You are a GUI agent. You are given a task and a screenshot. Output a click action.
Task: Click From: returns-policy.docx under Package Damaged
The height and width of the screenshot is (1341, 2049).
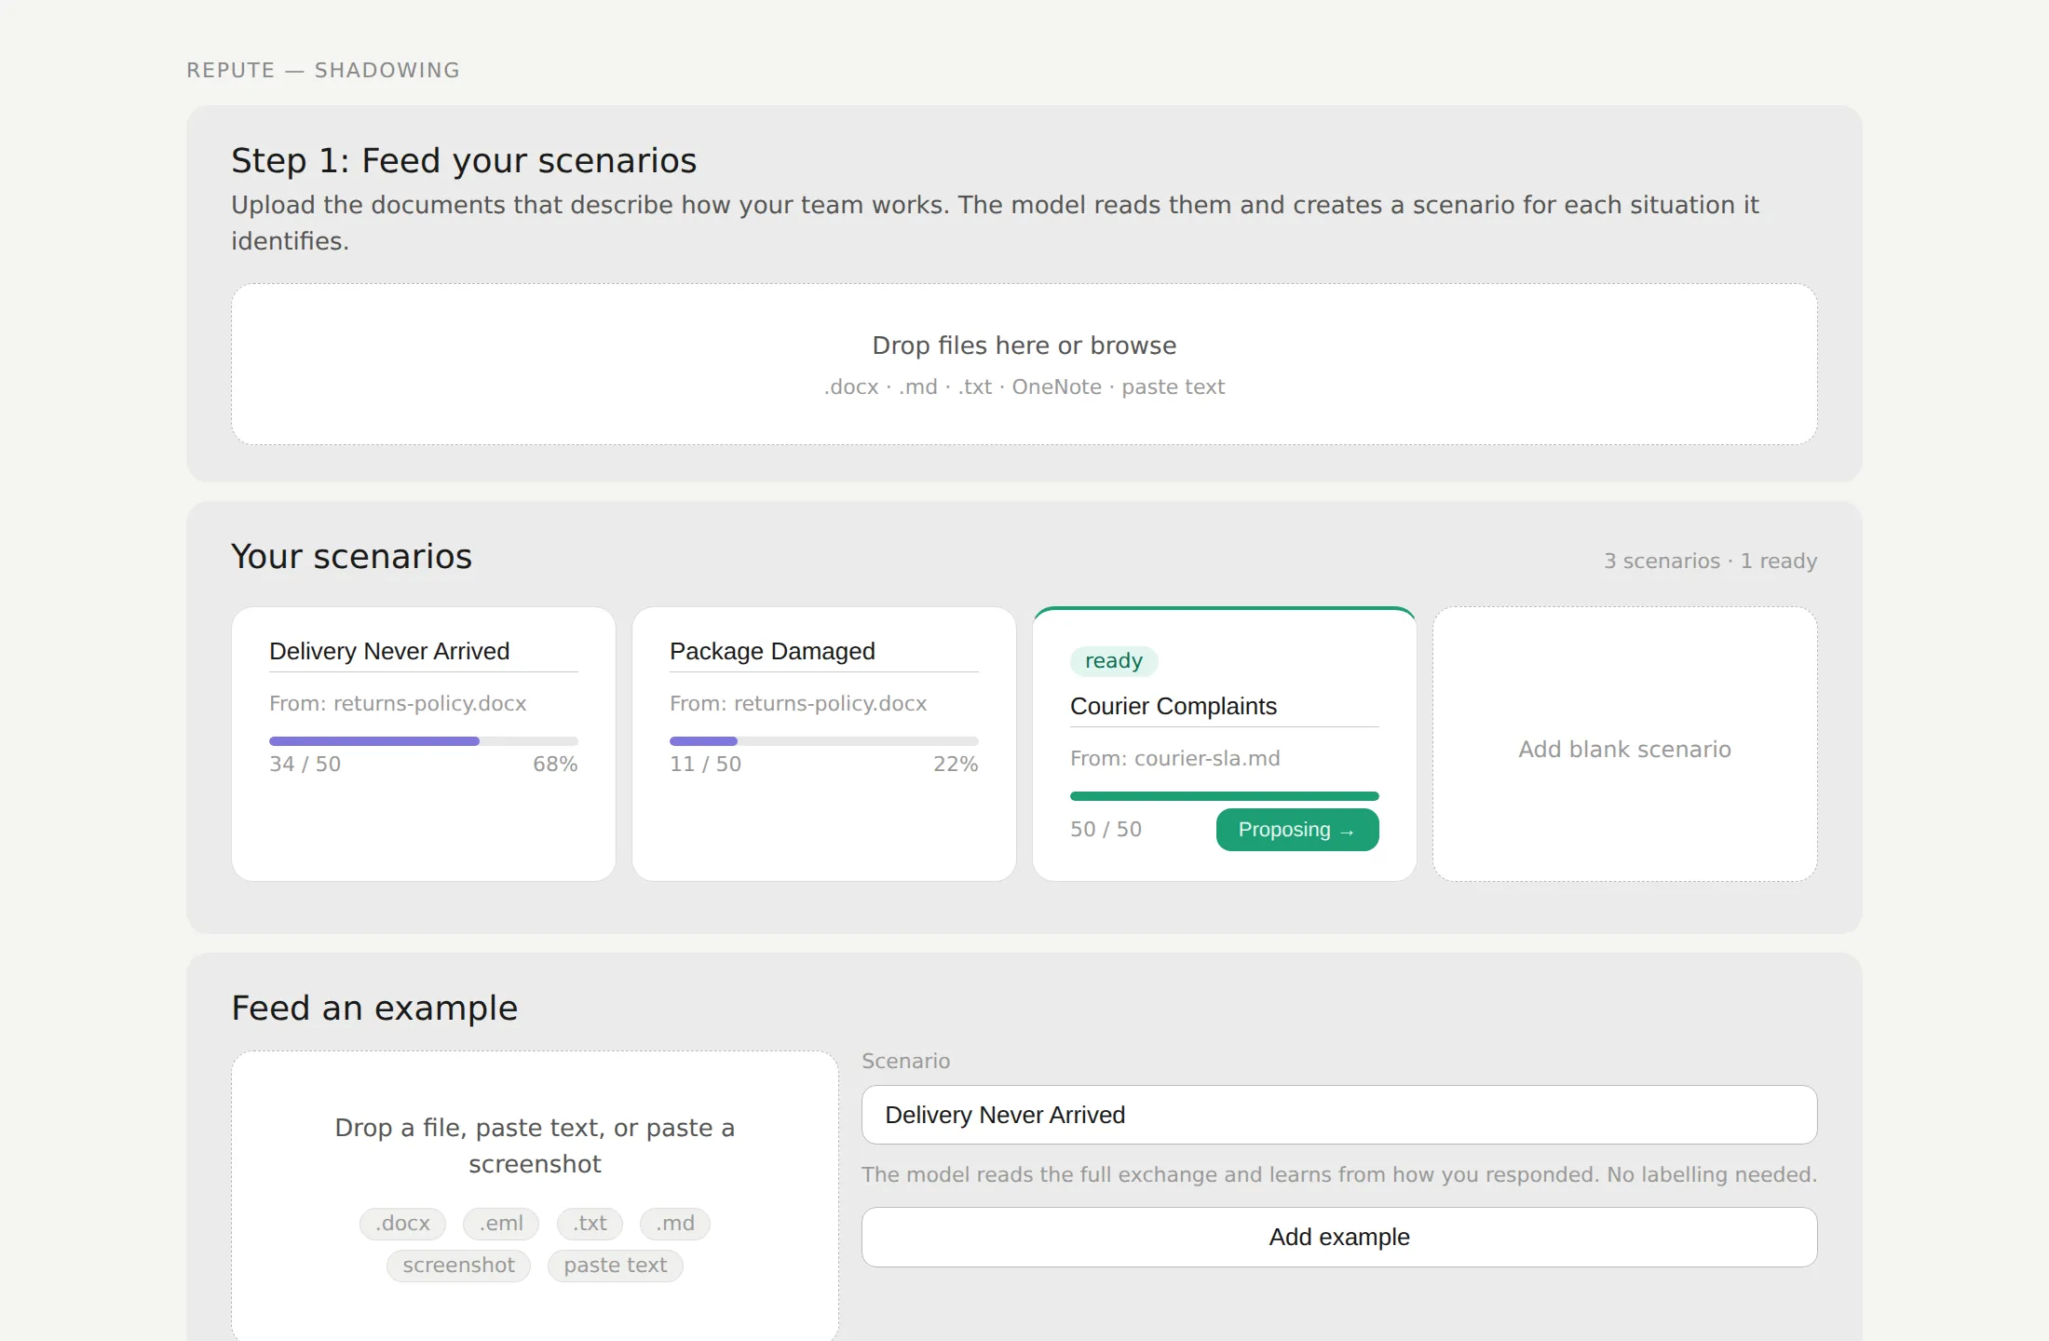point(798,703)
